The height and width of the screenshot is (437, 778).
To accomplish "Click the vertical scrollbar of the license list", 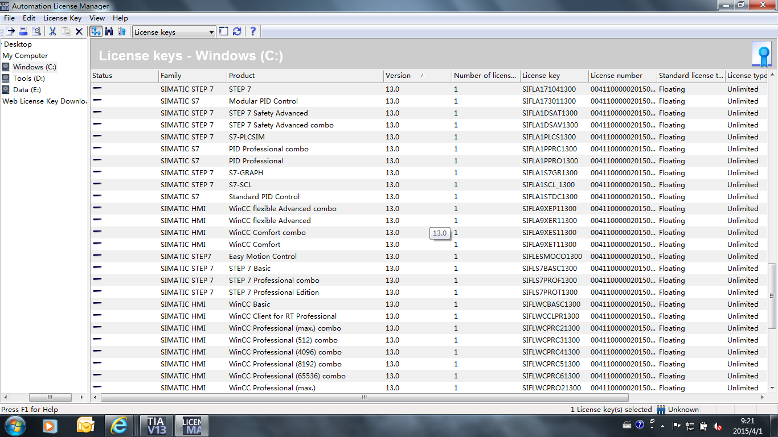I will [772, 296].
